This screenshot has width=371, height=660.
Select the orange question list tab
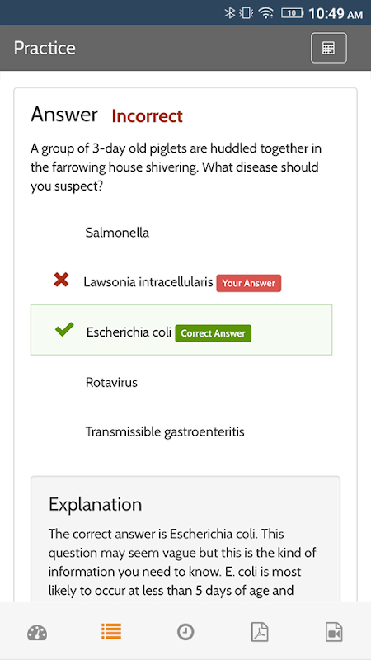[111, 631]
